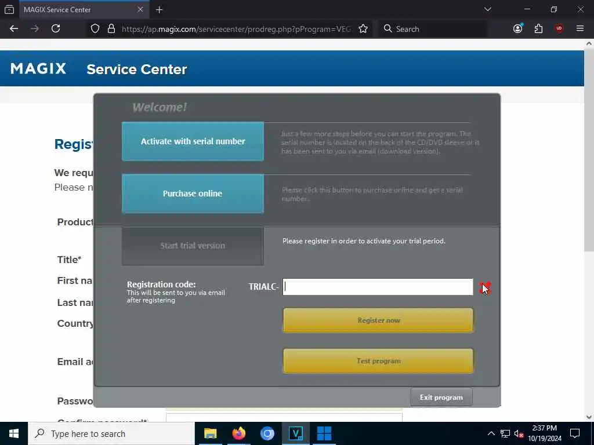
Task: Click the browser forward arrow
Action: (34, 29)
